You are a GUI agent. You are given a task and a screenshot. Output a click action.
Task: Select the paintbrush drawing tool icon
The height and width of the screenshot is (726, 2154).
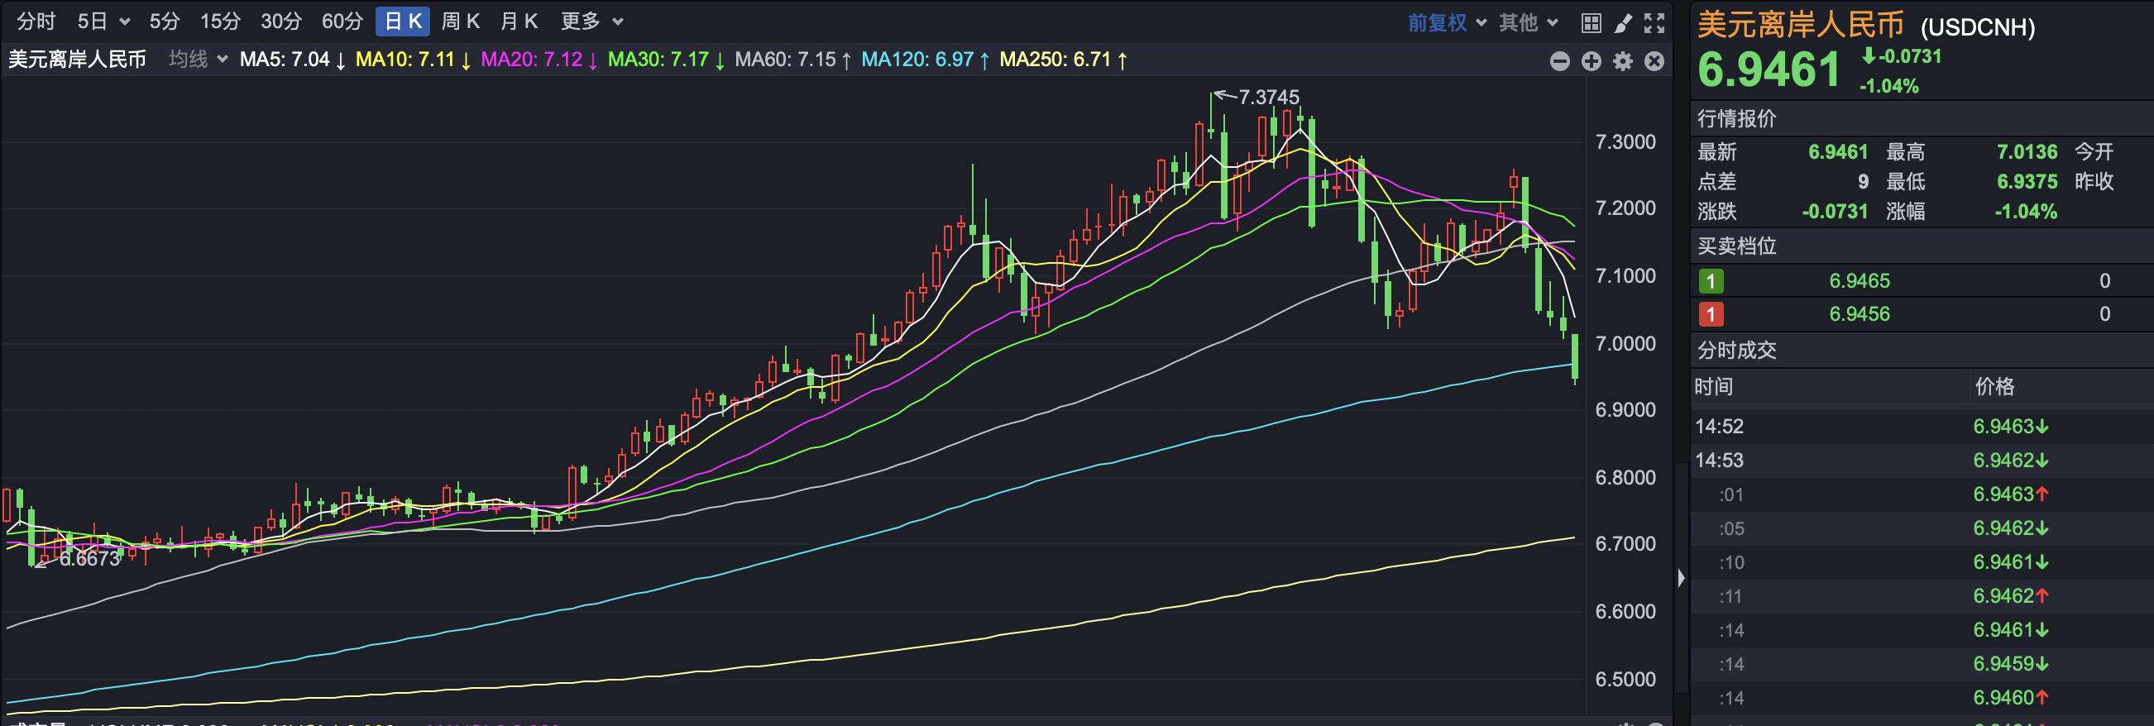point(1623,22)
